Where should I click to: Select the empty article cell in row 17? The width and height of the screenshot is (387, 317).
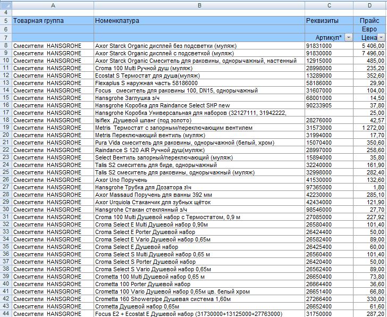pyautogui.click(x=329, y=113)
